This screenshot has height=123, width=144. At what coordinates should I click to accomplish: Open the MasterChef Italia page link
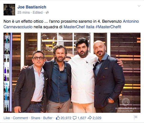pyautogui.click(x=79, y=27)
